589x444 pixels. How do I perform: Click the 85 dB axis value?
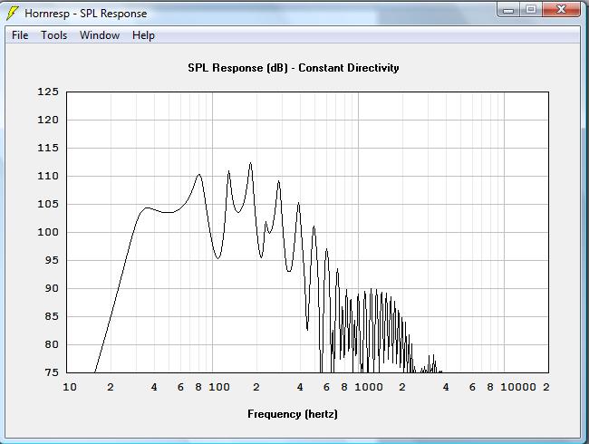[52, 316]
